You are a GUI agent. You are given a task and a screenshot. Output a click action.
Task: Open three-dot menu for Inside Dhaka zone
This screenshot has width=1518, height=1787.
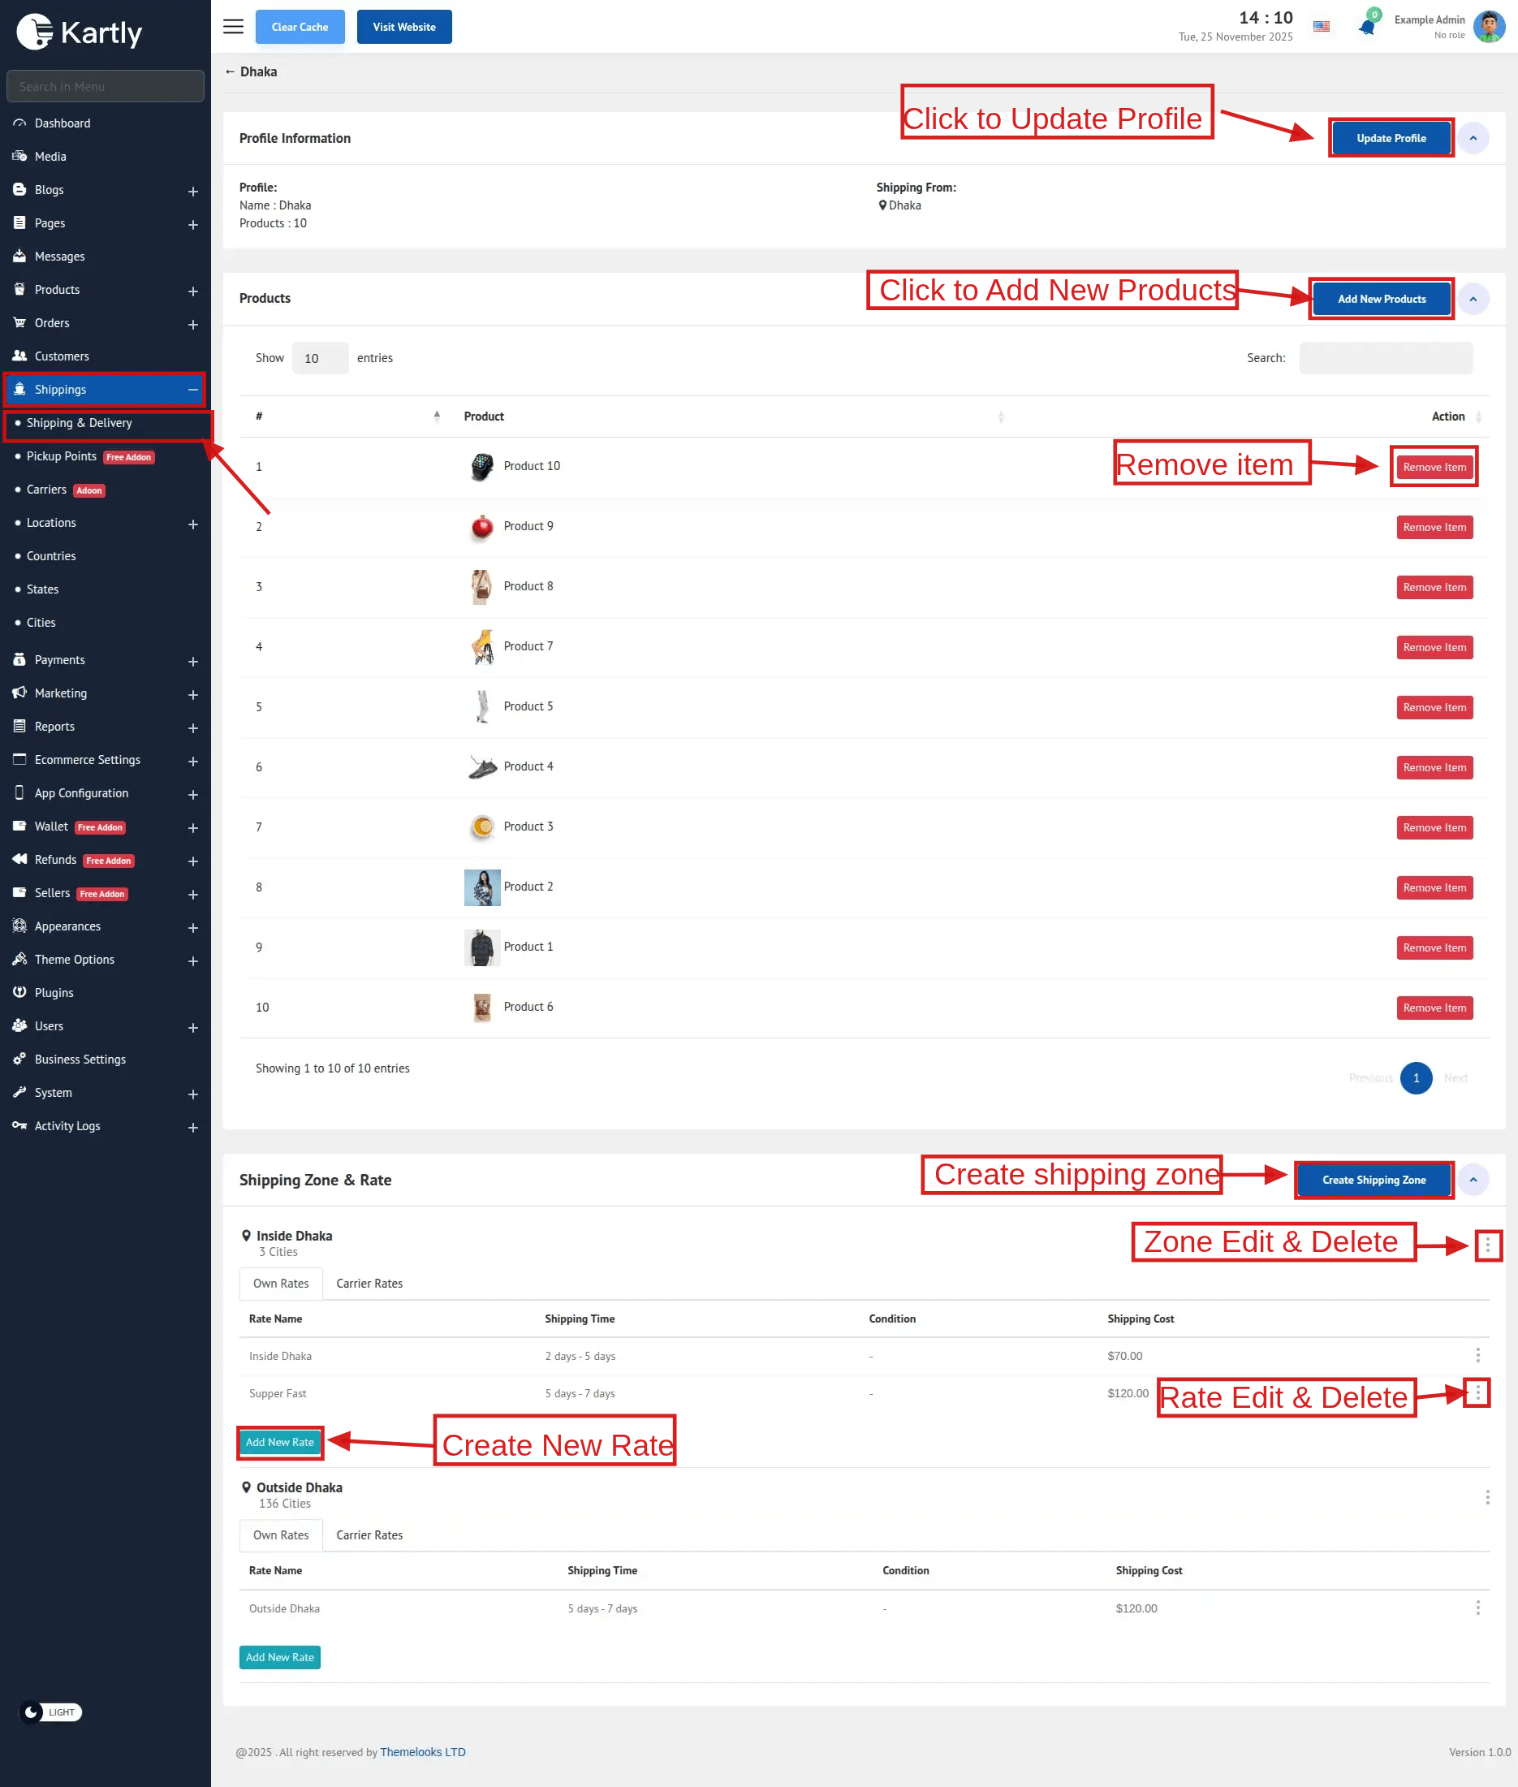[x=1487, y=1245]
